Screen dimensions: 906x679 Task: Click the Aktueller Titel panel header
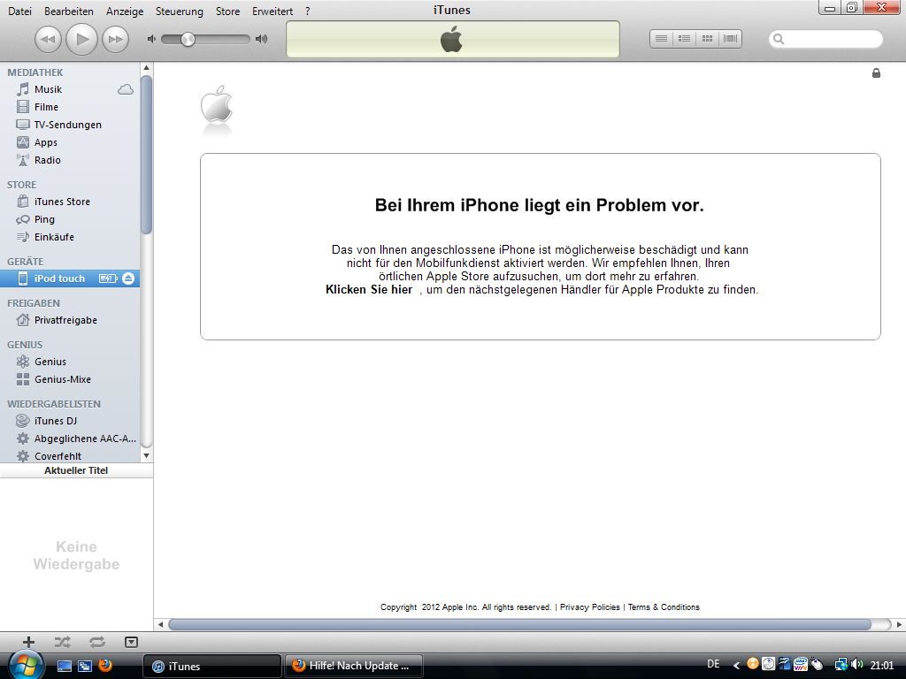tap(76, 470)
